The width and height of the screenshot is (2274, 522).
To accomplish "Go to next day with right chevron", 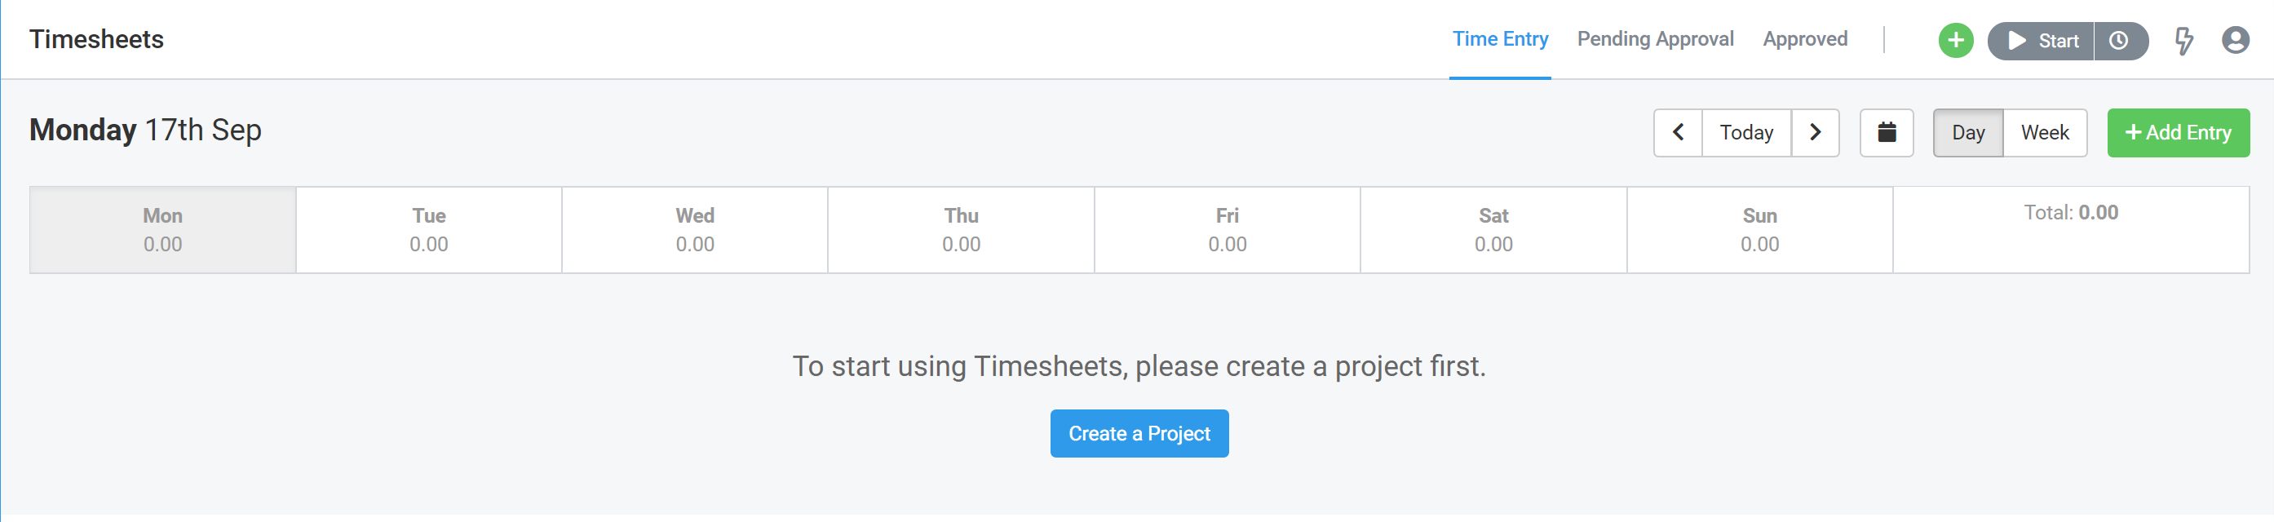I will (x=1815, y=132).
